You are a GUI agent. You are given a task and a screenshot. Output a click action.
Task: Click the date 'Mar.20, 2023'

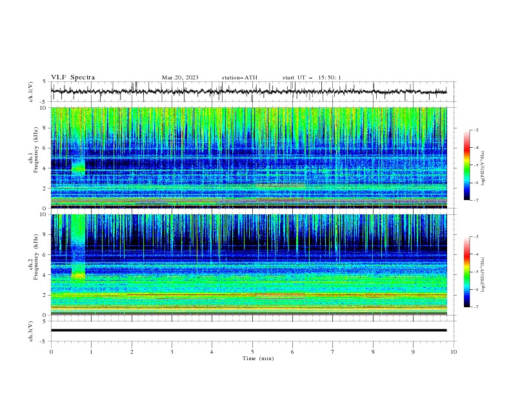point(180,77)
